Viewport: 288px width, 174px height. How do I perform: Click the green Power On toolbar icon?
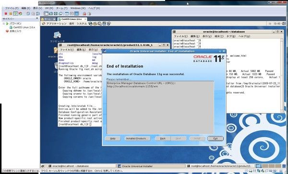[16, 13]
